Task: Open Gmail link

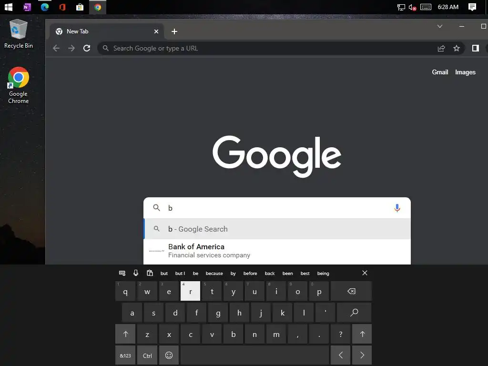Action: 440,72
